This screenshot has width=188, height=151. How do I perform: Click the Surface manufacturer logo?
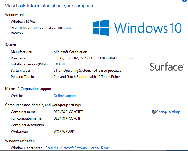tap(166, 67)
